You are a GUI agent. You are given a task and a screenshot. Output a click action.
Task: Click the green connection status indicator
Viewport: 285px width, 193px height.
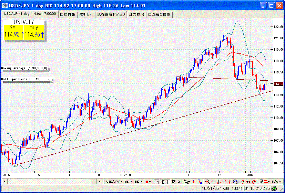click(274, 188)
